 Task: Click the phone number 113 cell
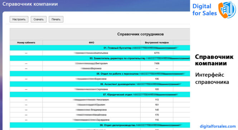tap(157, 100)
